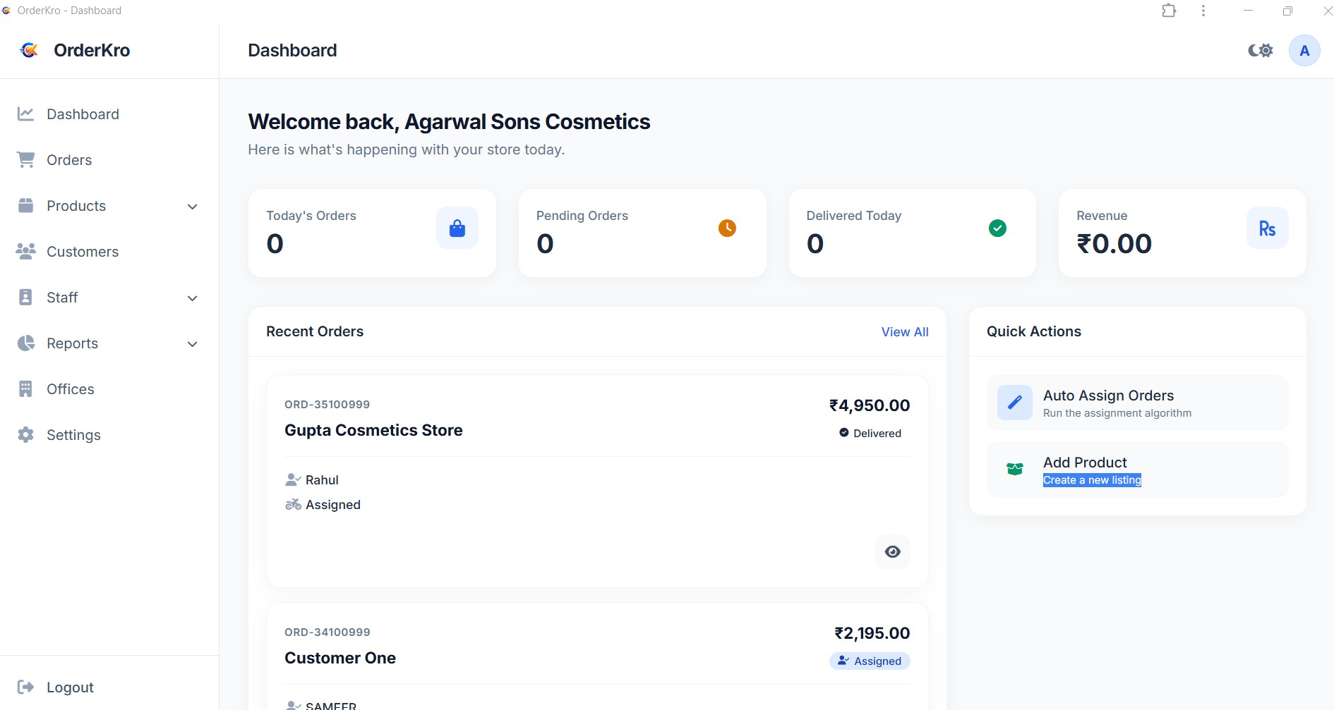Image resolution: width=1334 pixels, height=710 pixels.
Task: Click 'Run the assignment algorithm' subtitle
Action: tap(1117, 413)
